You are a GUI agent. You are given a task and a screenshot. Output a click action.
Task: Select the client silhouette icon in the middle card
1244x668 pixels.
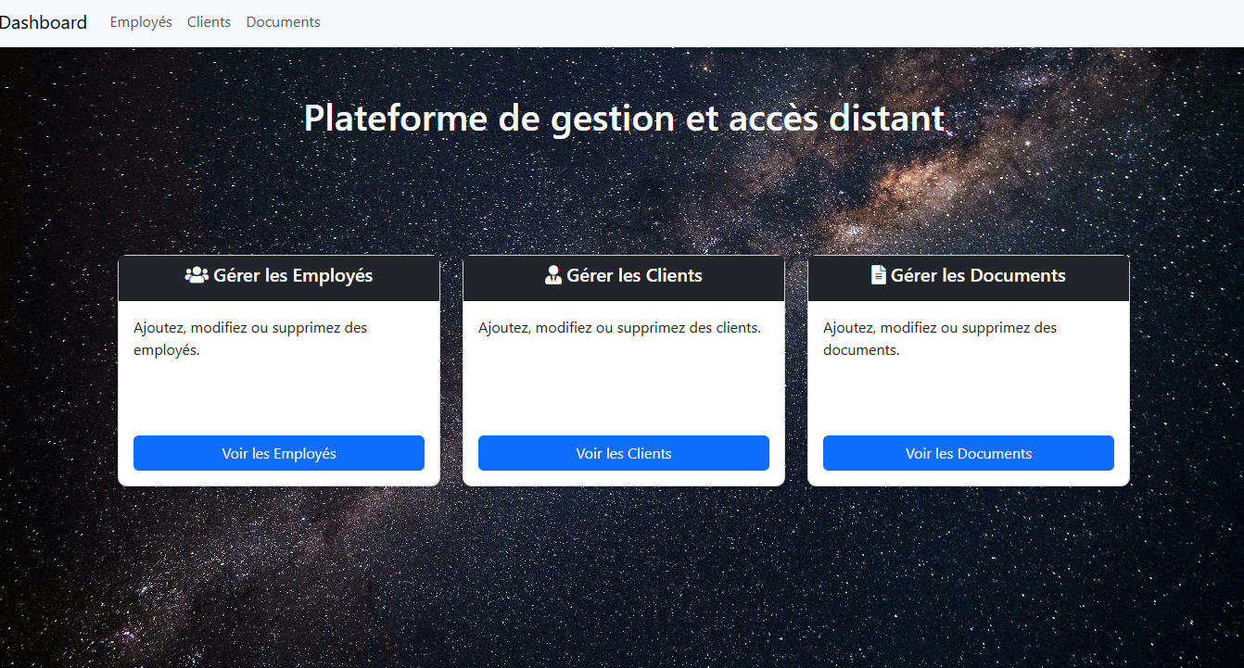point(552,274)
